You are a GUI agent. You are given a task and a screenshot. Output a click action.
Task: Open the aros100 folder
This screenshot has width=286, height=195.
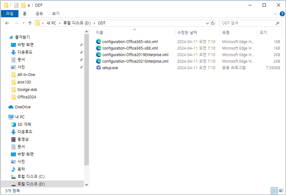click(21, 82)
